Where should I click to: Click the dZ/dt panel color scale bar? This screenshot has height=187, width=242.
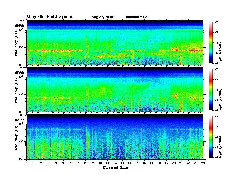[x=211, y=137]
